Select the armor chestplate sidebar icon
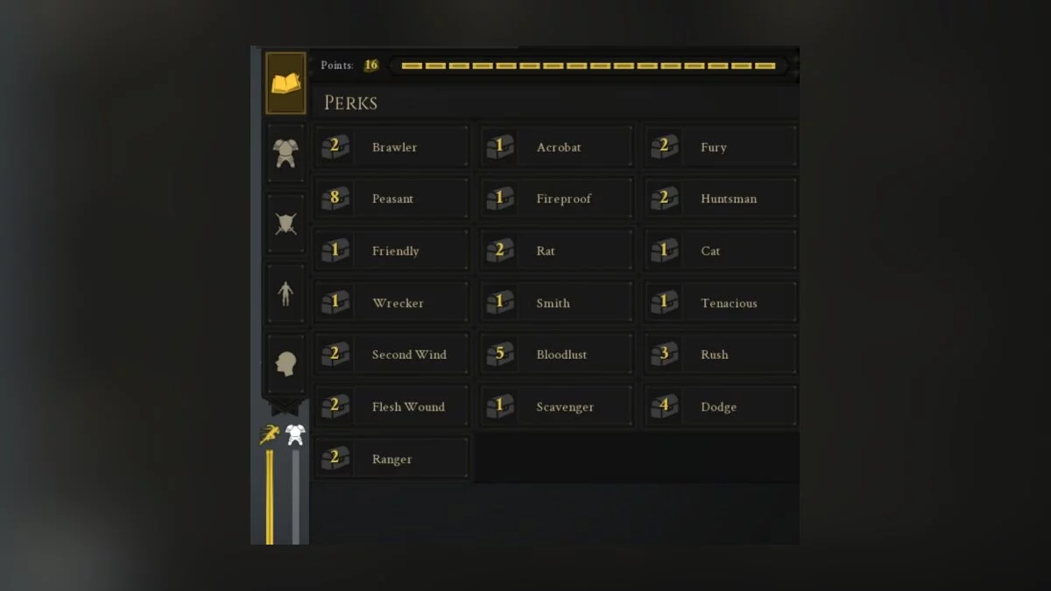1051x591 pixels. click(286, 152)
